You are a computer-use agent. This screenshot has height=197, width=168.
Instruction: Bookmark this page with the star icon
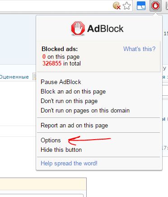click(x=126, y=6)
